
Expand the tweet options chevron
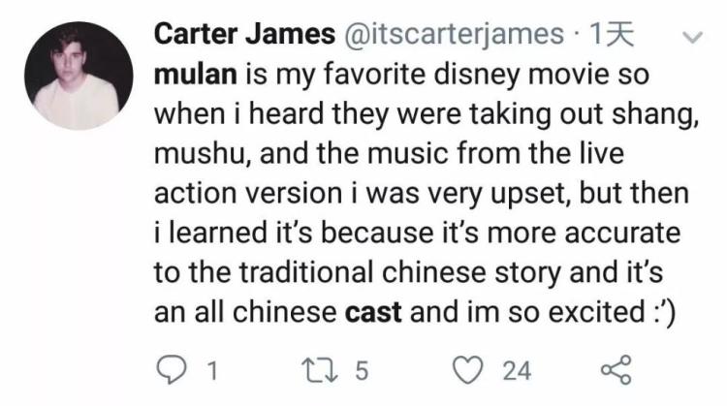(x=692, y=39)
